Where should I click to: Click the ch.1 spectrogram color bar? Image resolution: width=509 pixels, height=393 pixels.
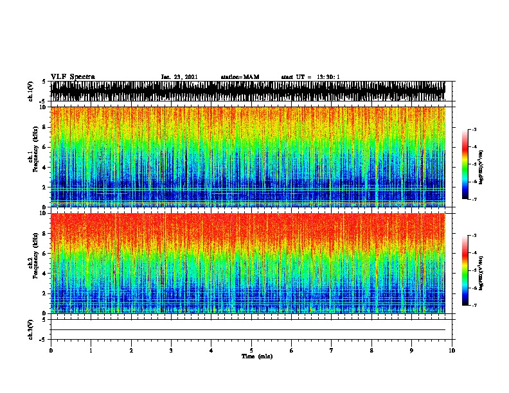[x=465, y=164]
